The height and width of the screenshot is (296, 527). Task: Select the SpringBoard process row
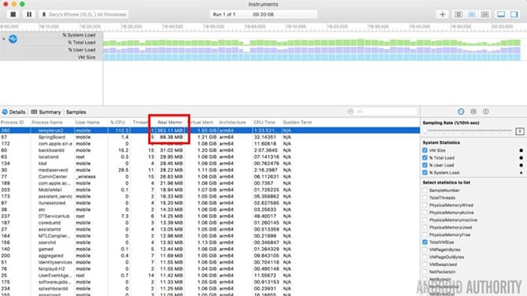210,137
